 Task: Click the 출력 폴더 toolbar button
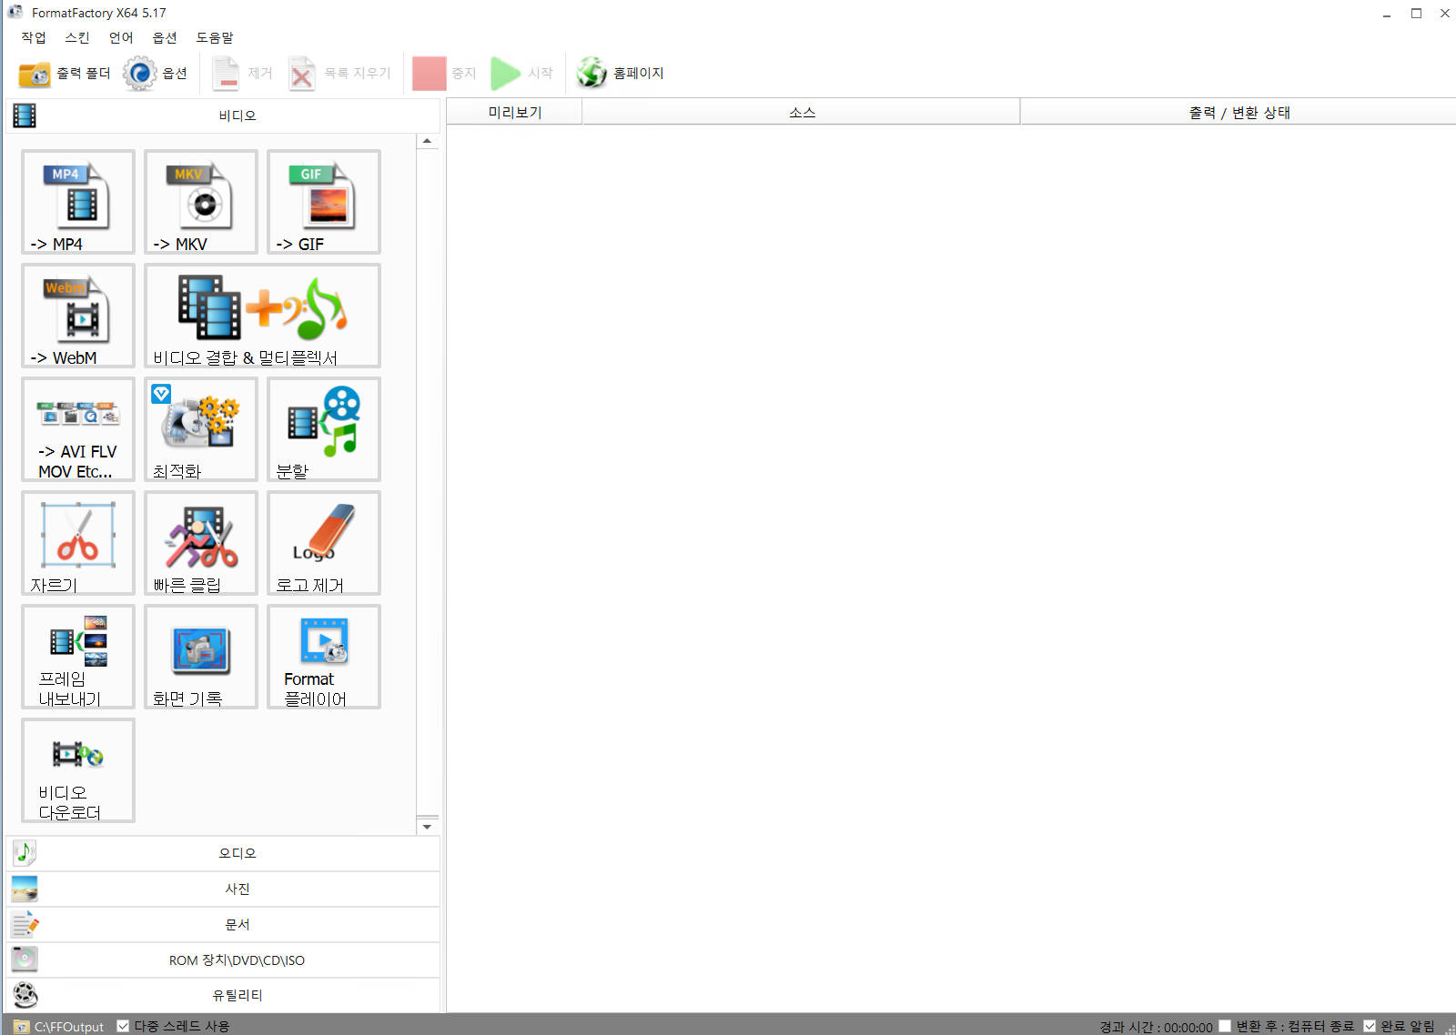coord(65,74)
